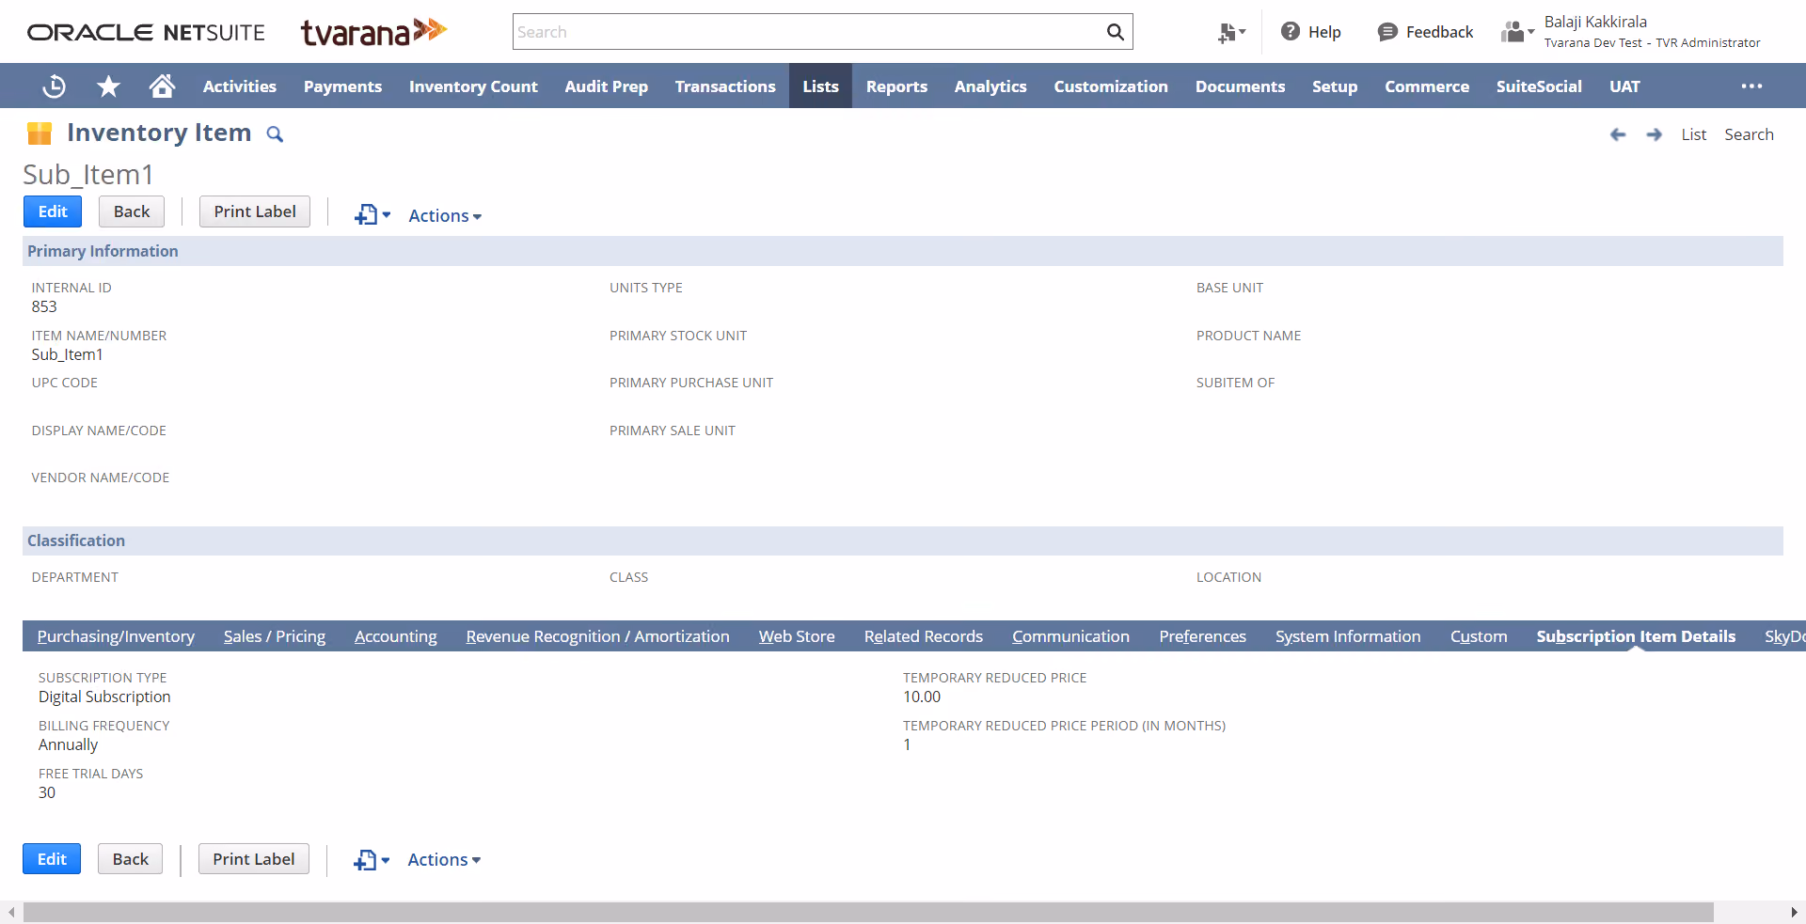Open the Shortcuts star icon
Image resolution: width=1806 pixels, height=924 pixels.
click(x=108, y=86)
